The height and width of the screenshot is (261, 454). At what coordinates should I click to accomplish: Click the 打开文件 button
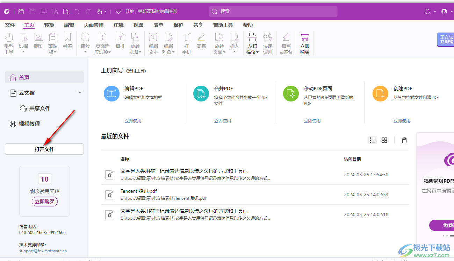pyautogui.click(x=44, y=149)
